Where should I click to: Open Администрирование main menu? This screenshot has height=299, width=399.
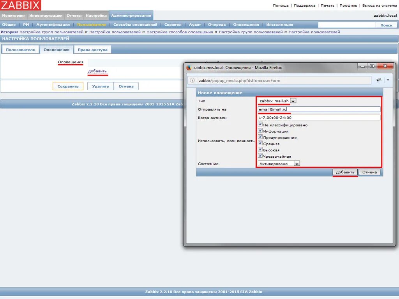click(x=131, y=16)
